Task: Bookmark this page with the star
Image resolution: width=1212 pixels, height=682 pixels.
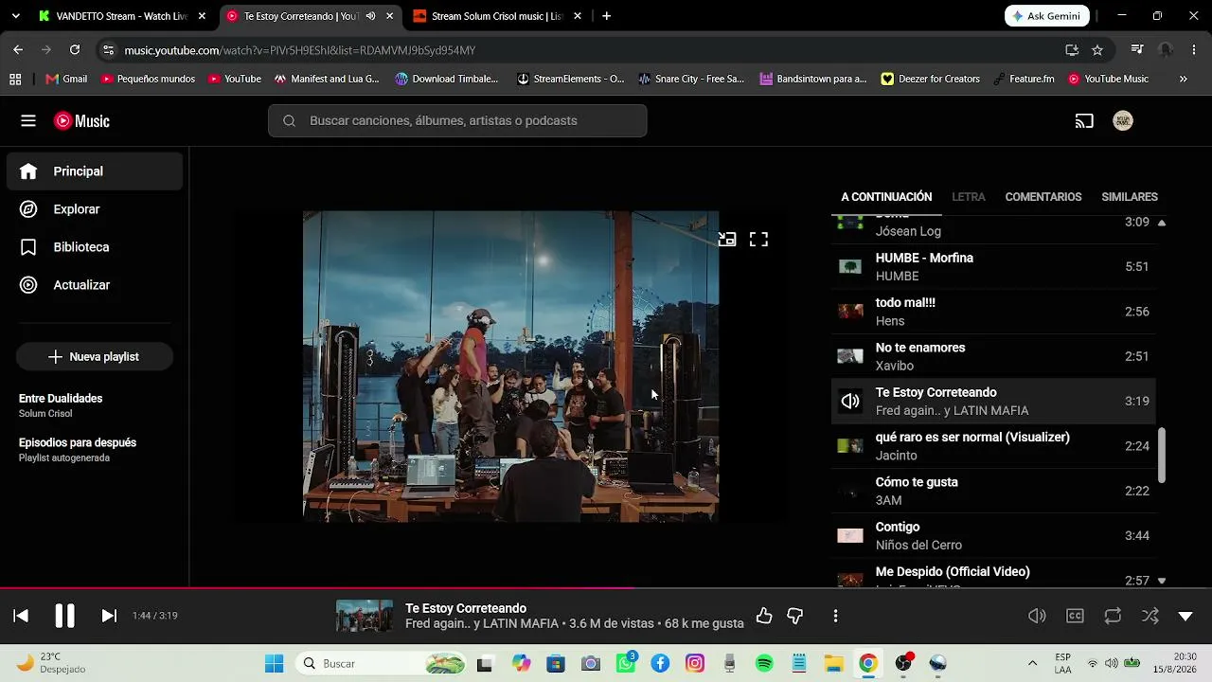Action: click(1097, 50)
